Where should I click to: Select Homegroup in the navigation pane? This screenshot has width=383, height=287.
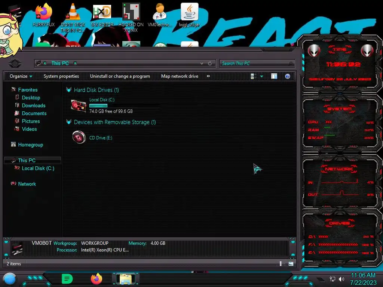coord(31,145)
